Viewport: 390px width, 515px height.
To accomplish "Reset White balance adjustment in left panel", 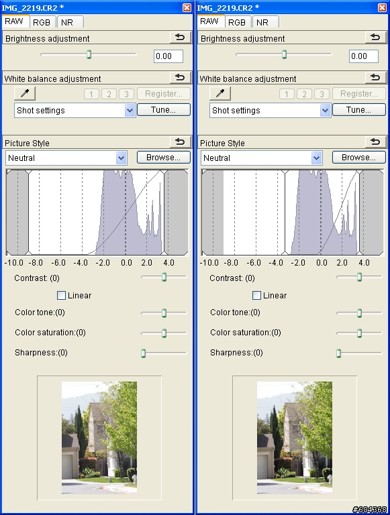I will coord(180,78).
